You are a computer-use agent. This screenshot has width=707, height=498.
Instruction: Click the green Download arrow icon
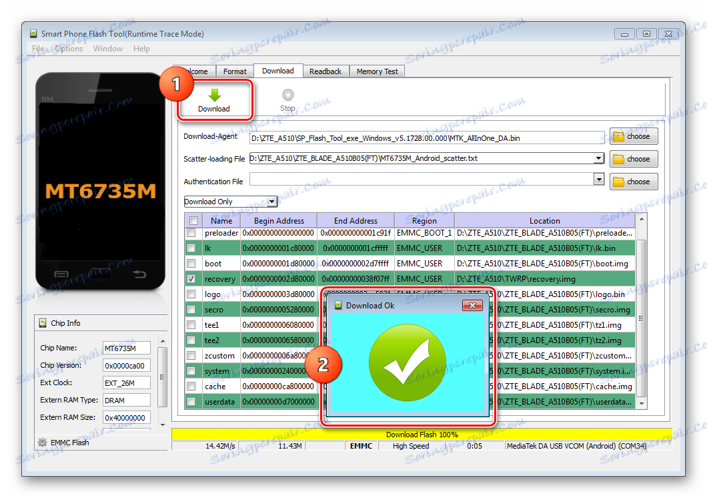pos(215,95)
